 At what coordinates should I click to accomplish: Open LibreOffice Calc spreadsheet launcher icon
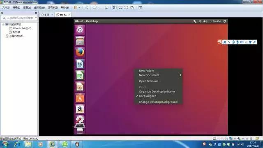tap(80, 75)
